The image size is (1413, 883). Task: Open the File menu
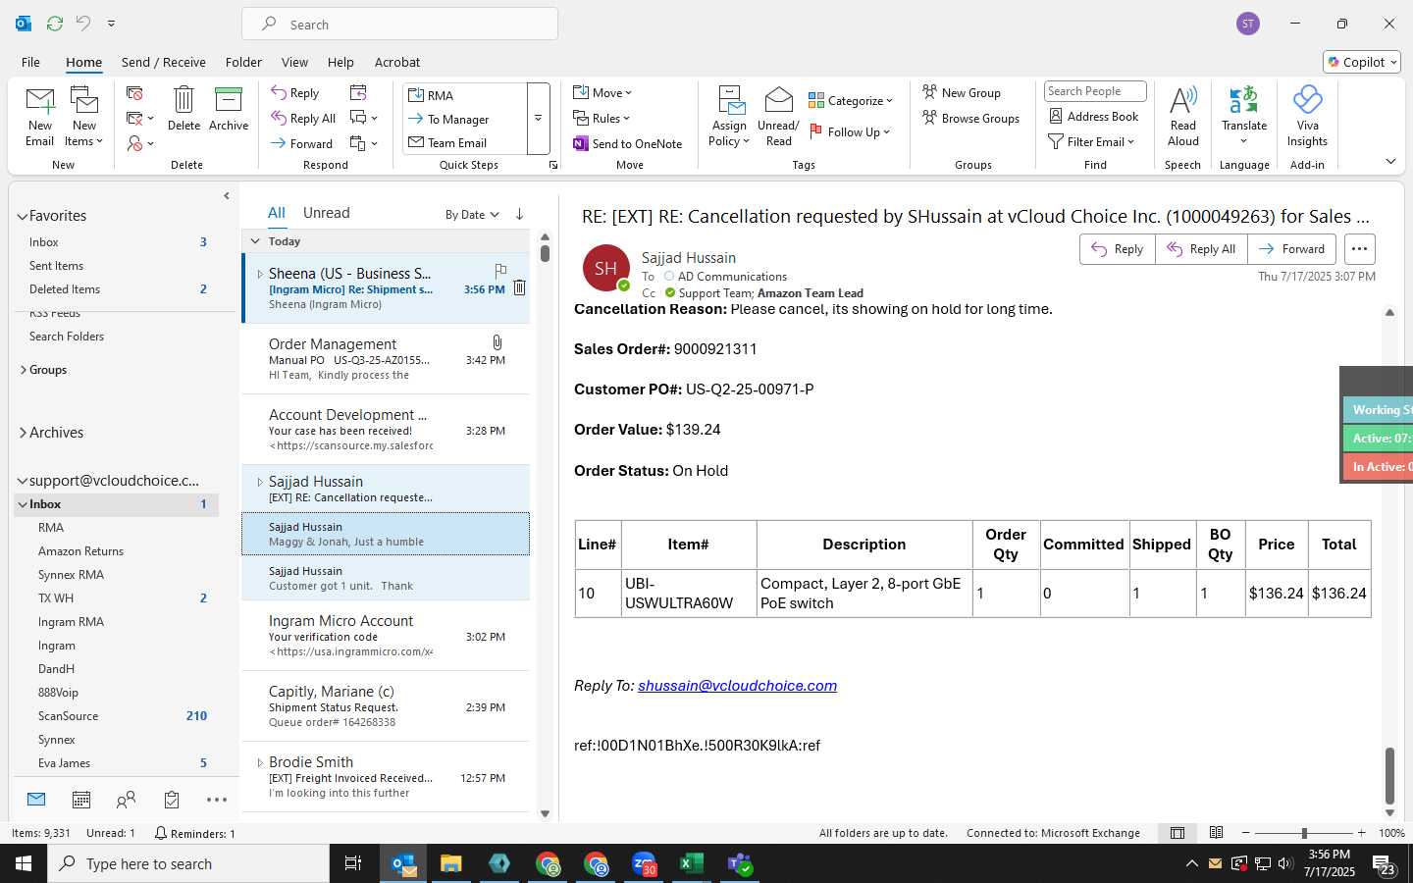pyautogui.click(x=30, y=62)
